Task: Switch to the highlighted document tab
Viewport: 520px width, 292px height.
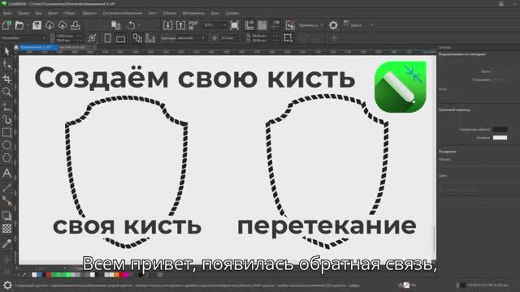Action: point(38,47)
